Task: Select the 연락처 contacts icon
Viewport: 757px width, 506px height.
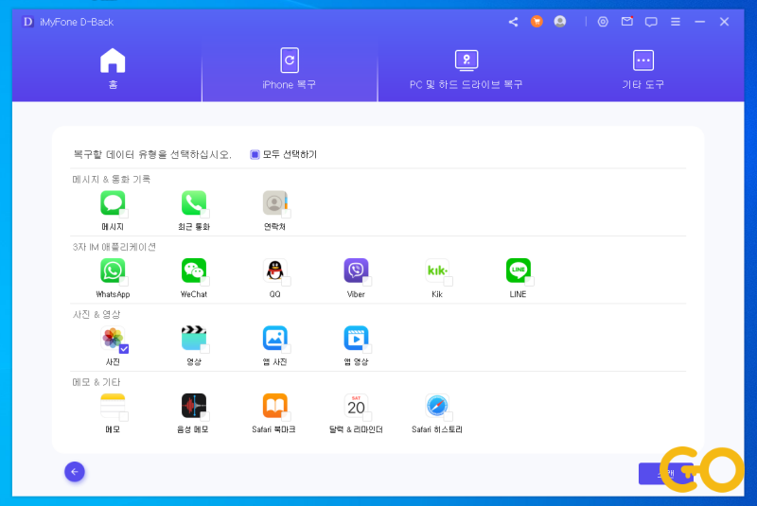Action: click(x=274, y=202)
